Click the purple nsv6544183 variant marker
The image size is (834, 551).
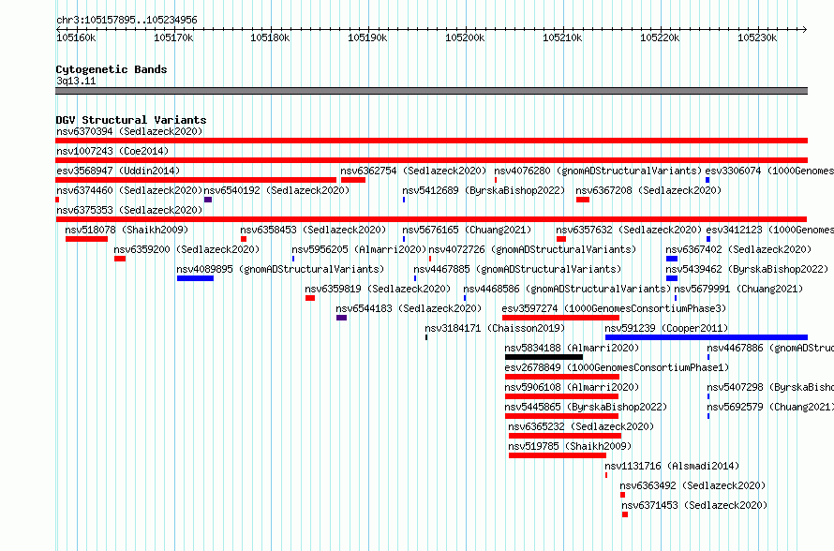[341, 318]
